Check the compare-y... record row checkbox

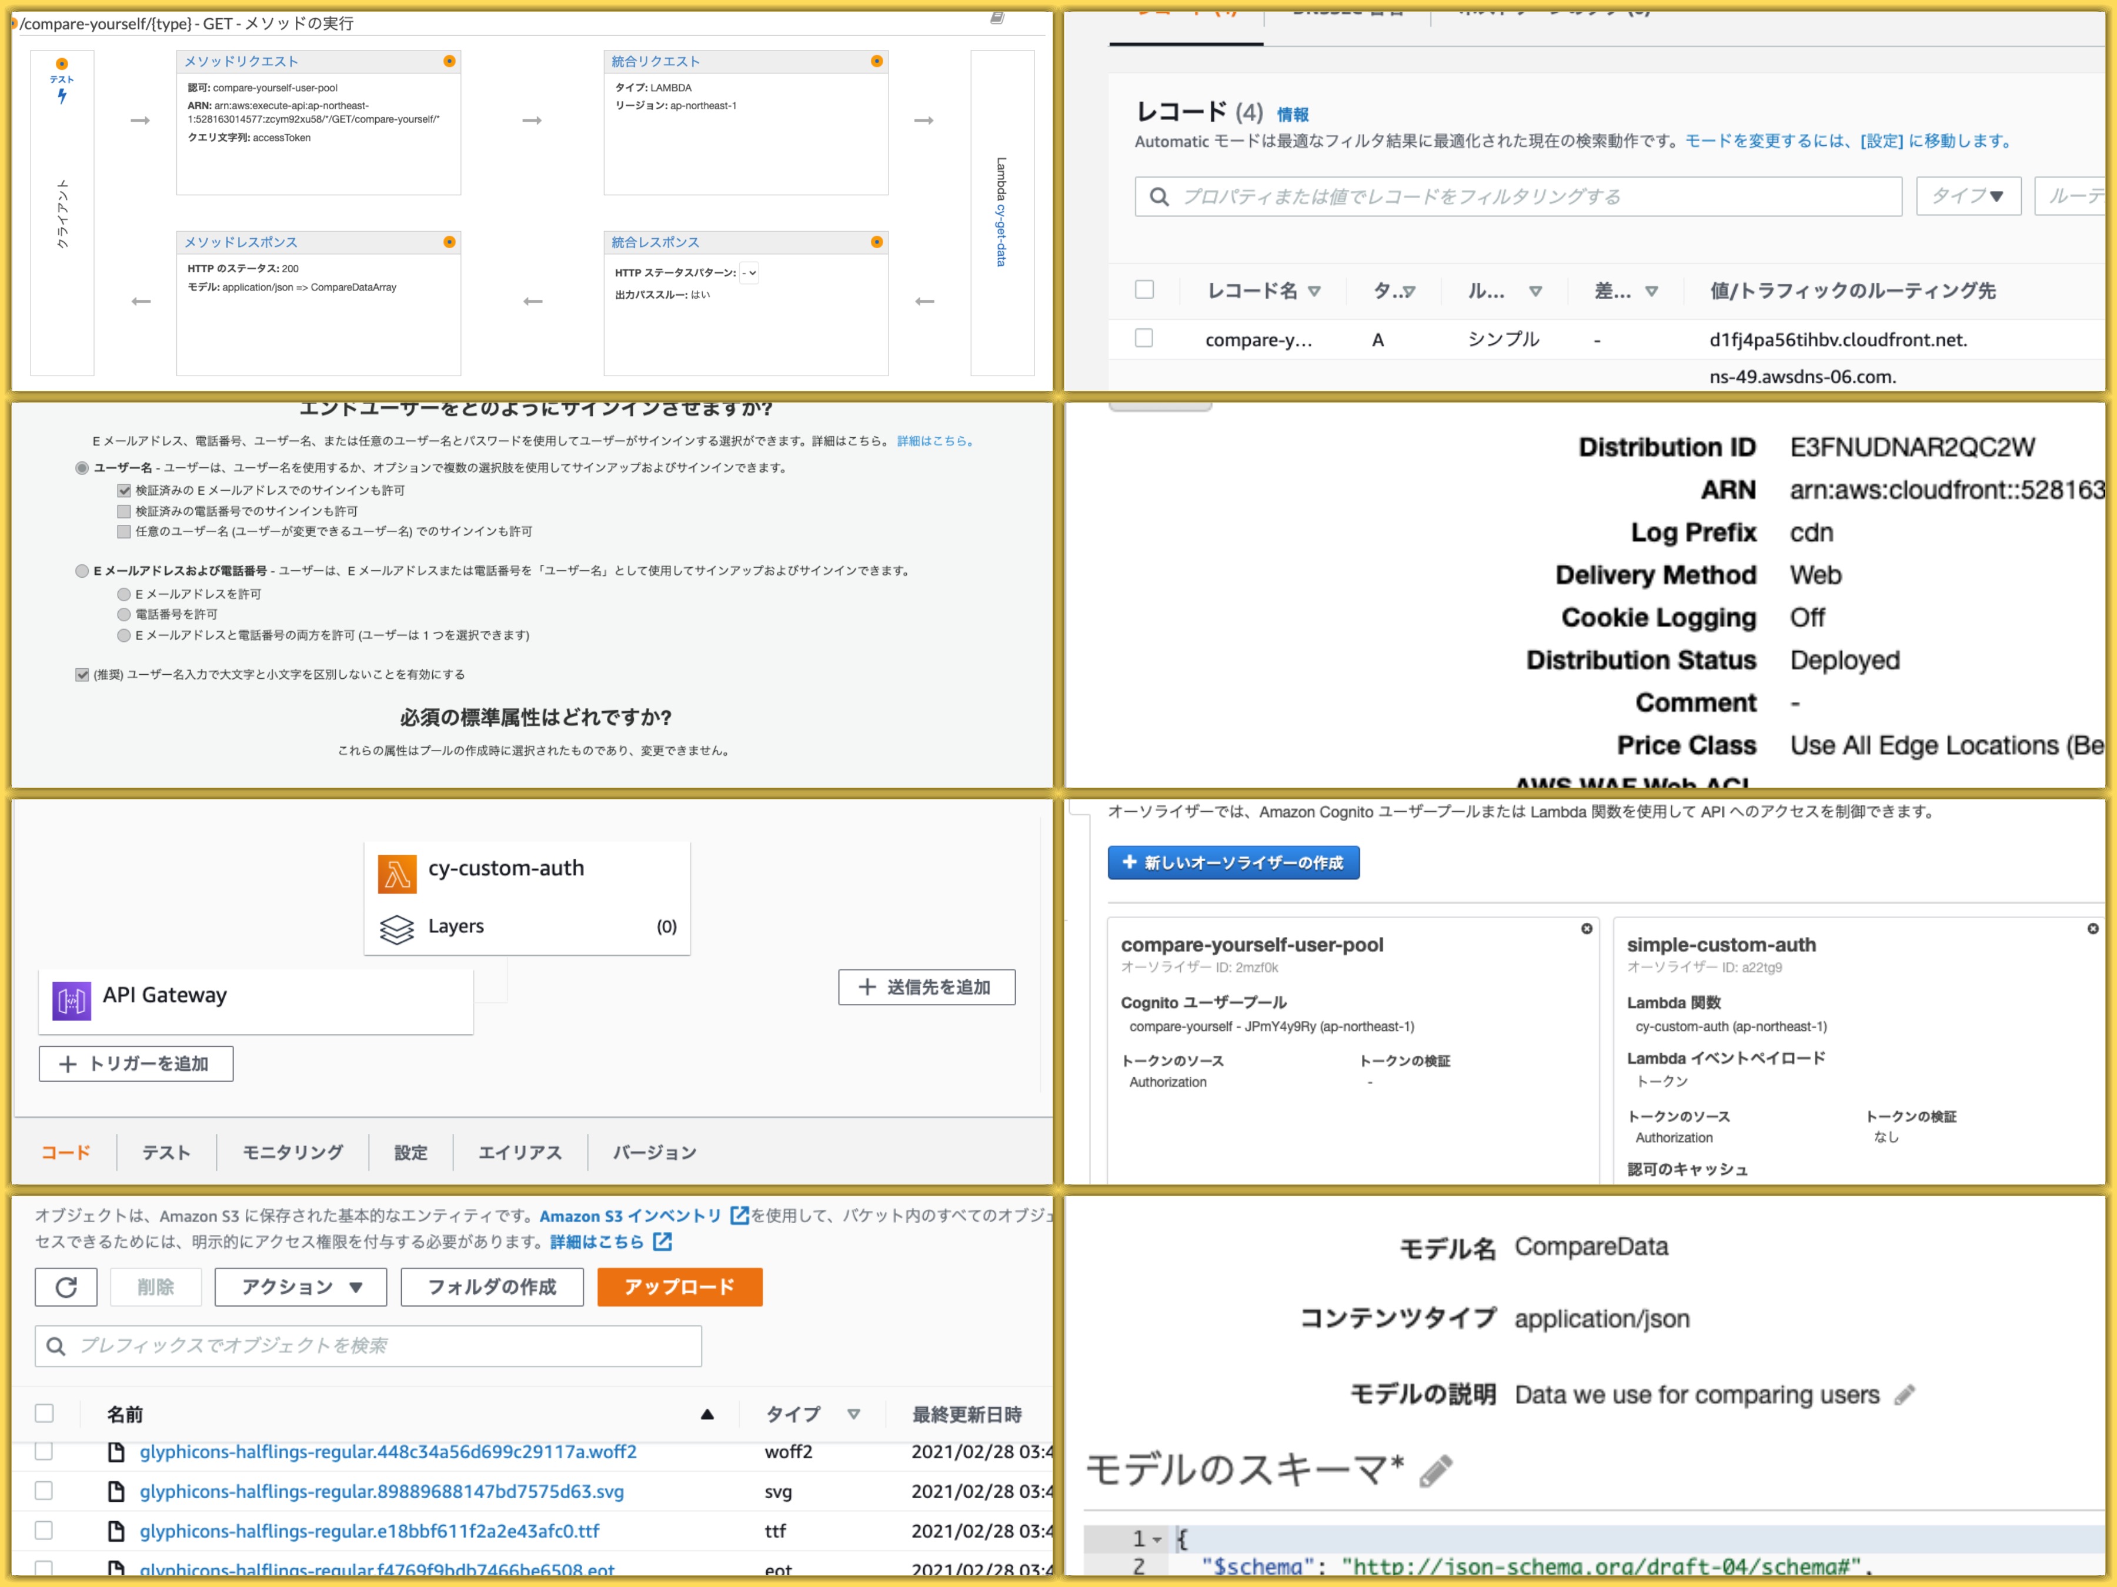[1144, 339]
